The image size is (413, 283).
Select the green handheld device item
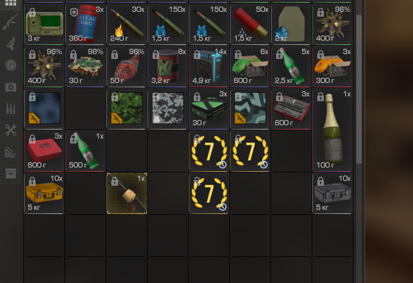(x=45, y=24)
